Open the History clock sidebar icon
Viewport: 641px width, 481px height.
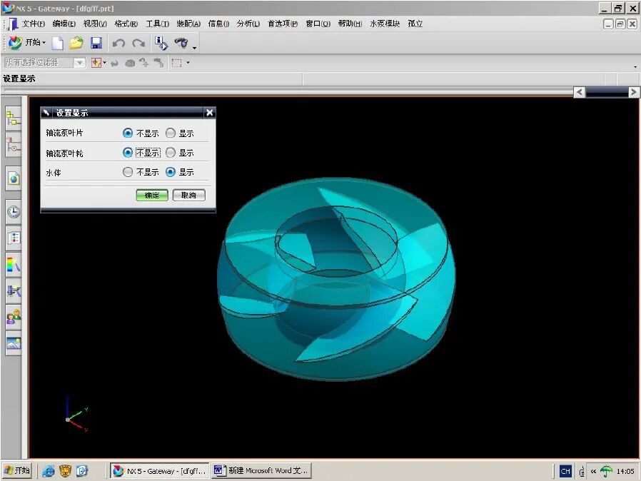point(14,212)
